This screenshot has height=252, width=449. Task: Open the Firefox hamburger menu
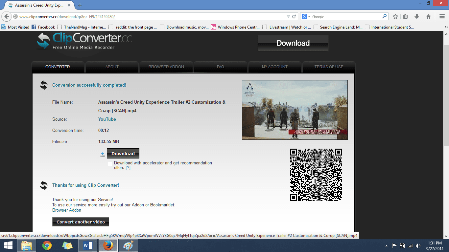pyautogui.click(x=442, y=16)
